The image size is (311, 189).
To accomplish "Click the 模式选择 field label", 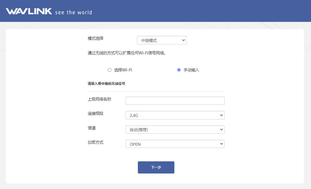I will pyautogui.click(x=96, y=38).
